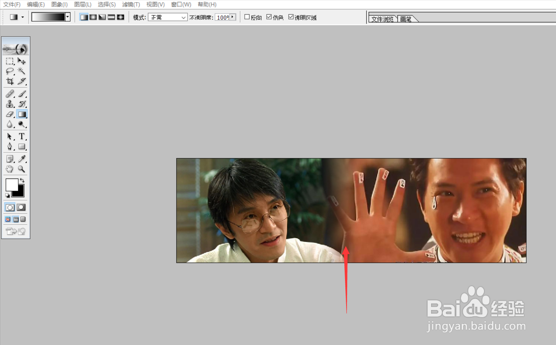The image size is (556, 345).
Task: Select the Zoom tool
Action: point(22,169)
